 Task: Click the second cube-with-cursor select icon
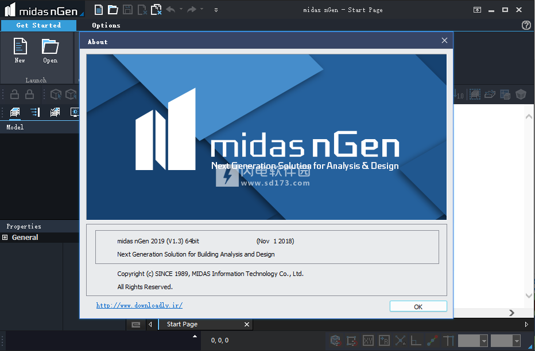click(71, 94)
